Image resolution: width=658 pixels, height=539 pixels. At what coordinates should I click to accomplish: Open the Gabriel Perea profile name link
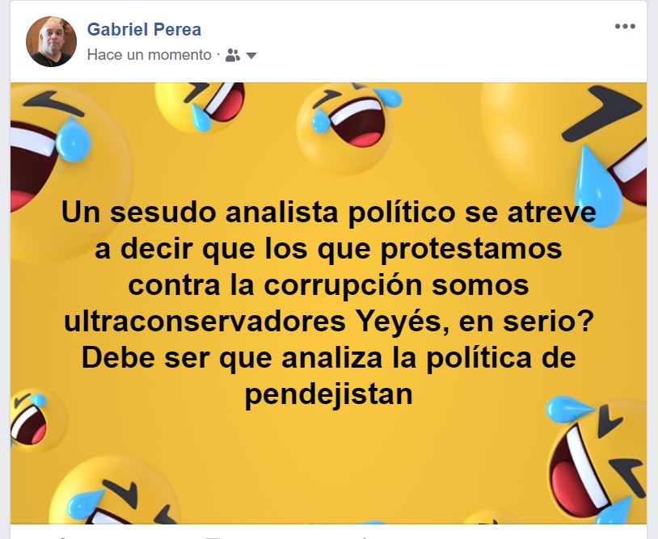tap(144, 29)
